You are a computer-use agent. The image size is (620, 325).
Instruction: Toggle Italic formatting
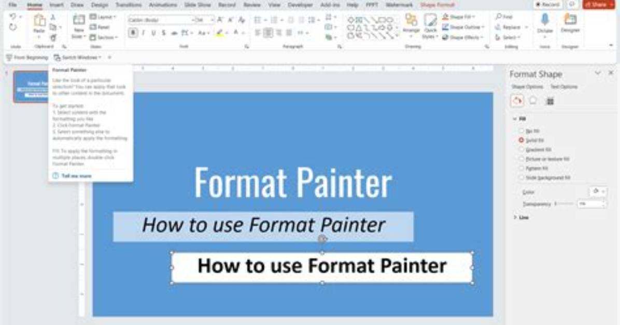pos(143,33)
